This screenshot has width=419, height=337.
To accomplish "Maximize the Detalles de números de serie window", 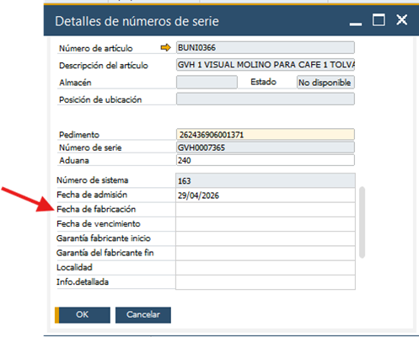I will pos(379,20).
